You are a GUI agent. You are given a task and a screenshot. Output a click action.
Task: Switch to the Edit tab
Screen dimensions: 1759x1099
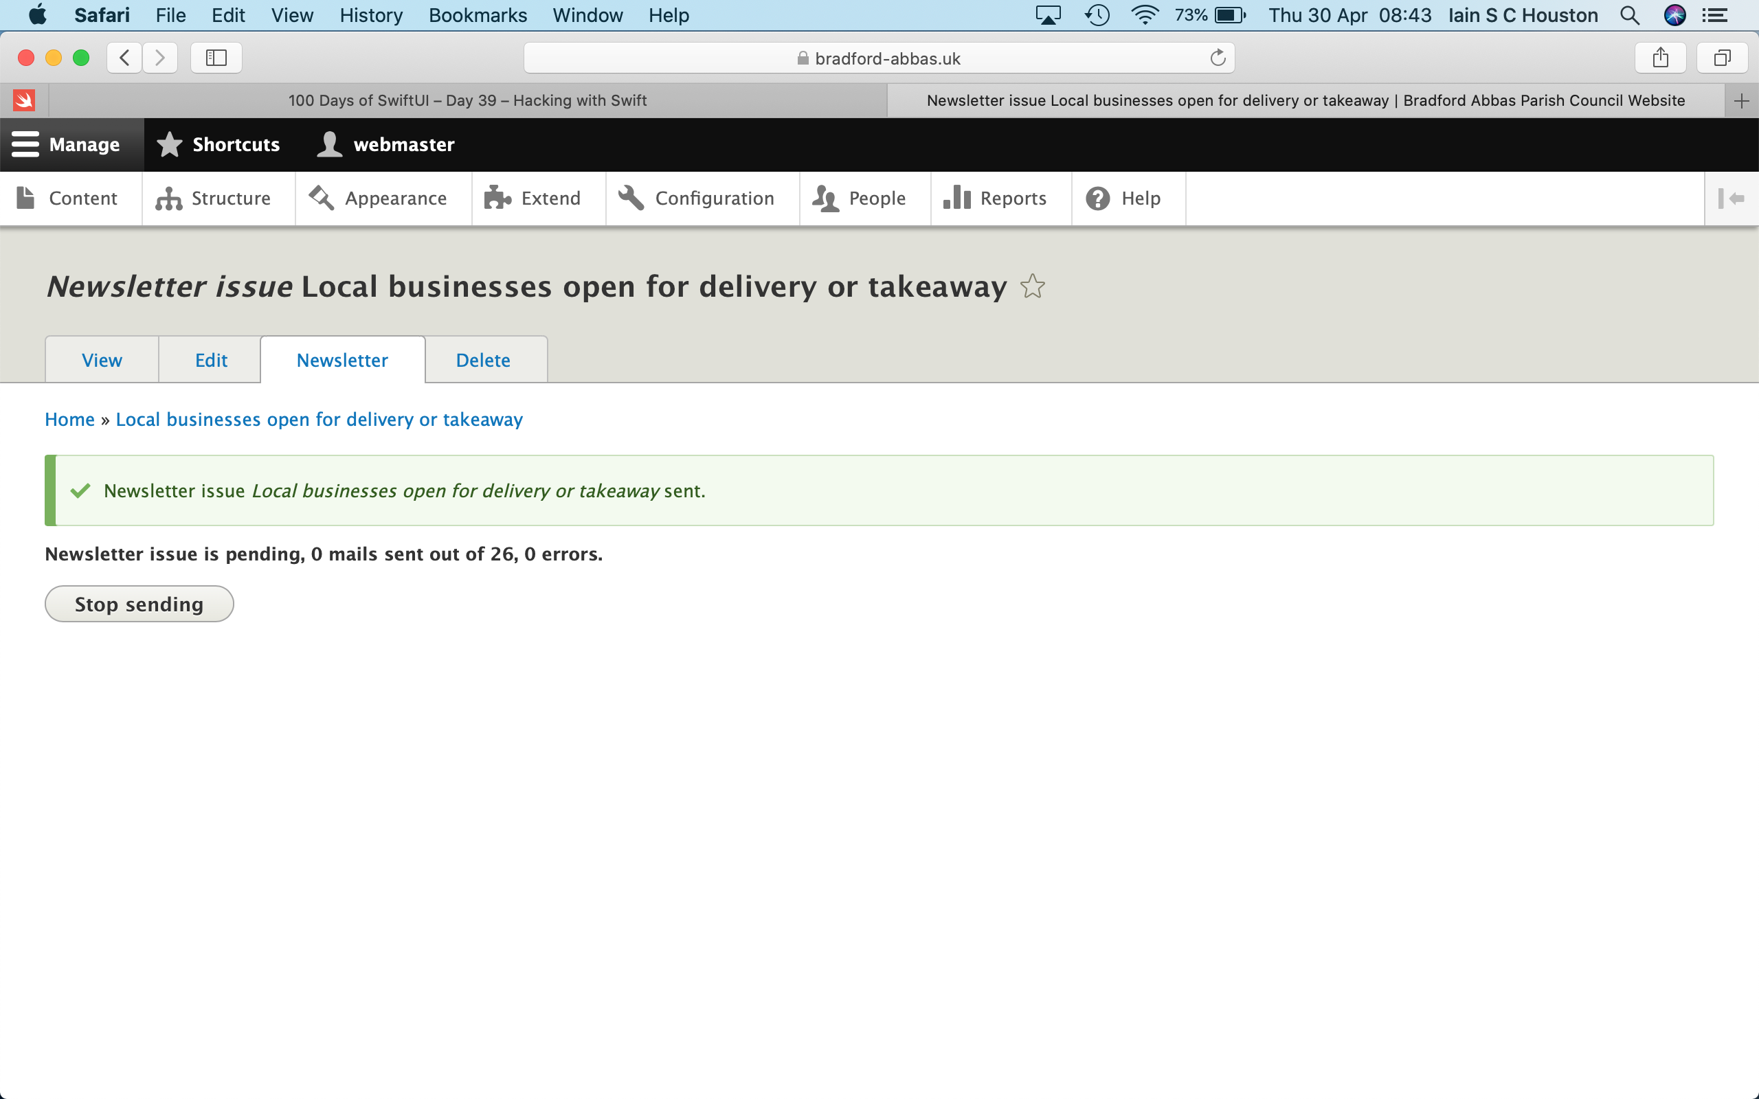coord(210,359)
